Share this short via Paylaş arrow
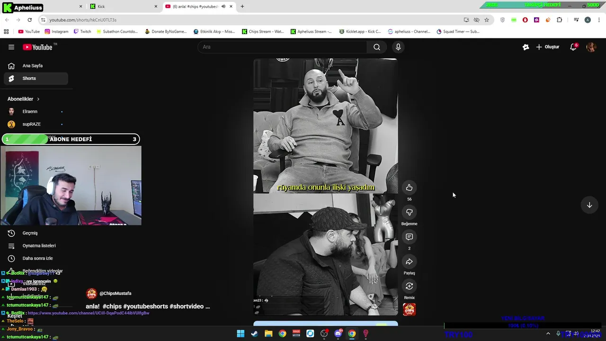Viewport: 606px width, 341px height. (410, 261)
